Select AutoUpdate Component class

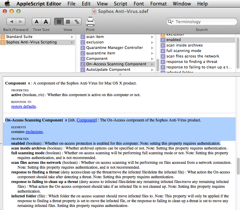(117, 69)
